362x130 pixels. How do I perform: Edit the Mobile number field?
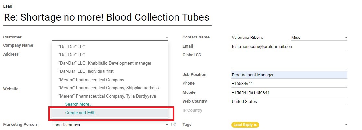pyautogui.click(x=289, y=93)
